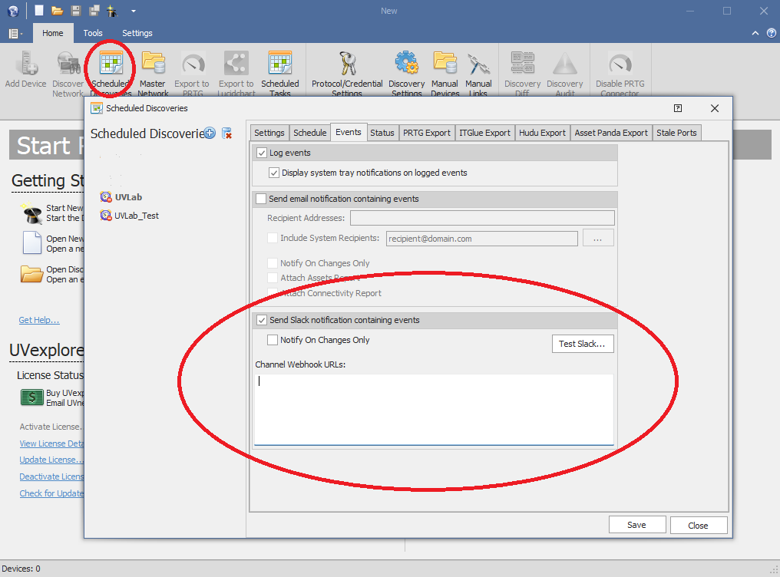Toggle the Log events checkbox
Image resolution: width=780 pixels, height=577 pixels.
point(262,153)
